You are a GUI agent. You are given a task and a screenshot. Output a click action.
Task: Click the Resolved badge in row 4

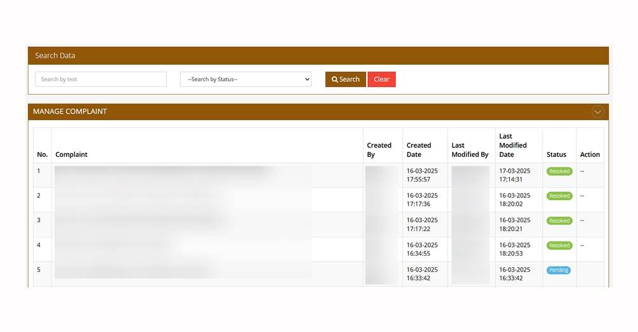pos(559,246)
